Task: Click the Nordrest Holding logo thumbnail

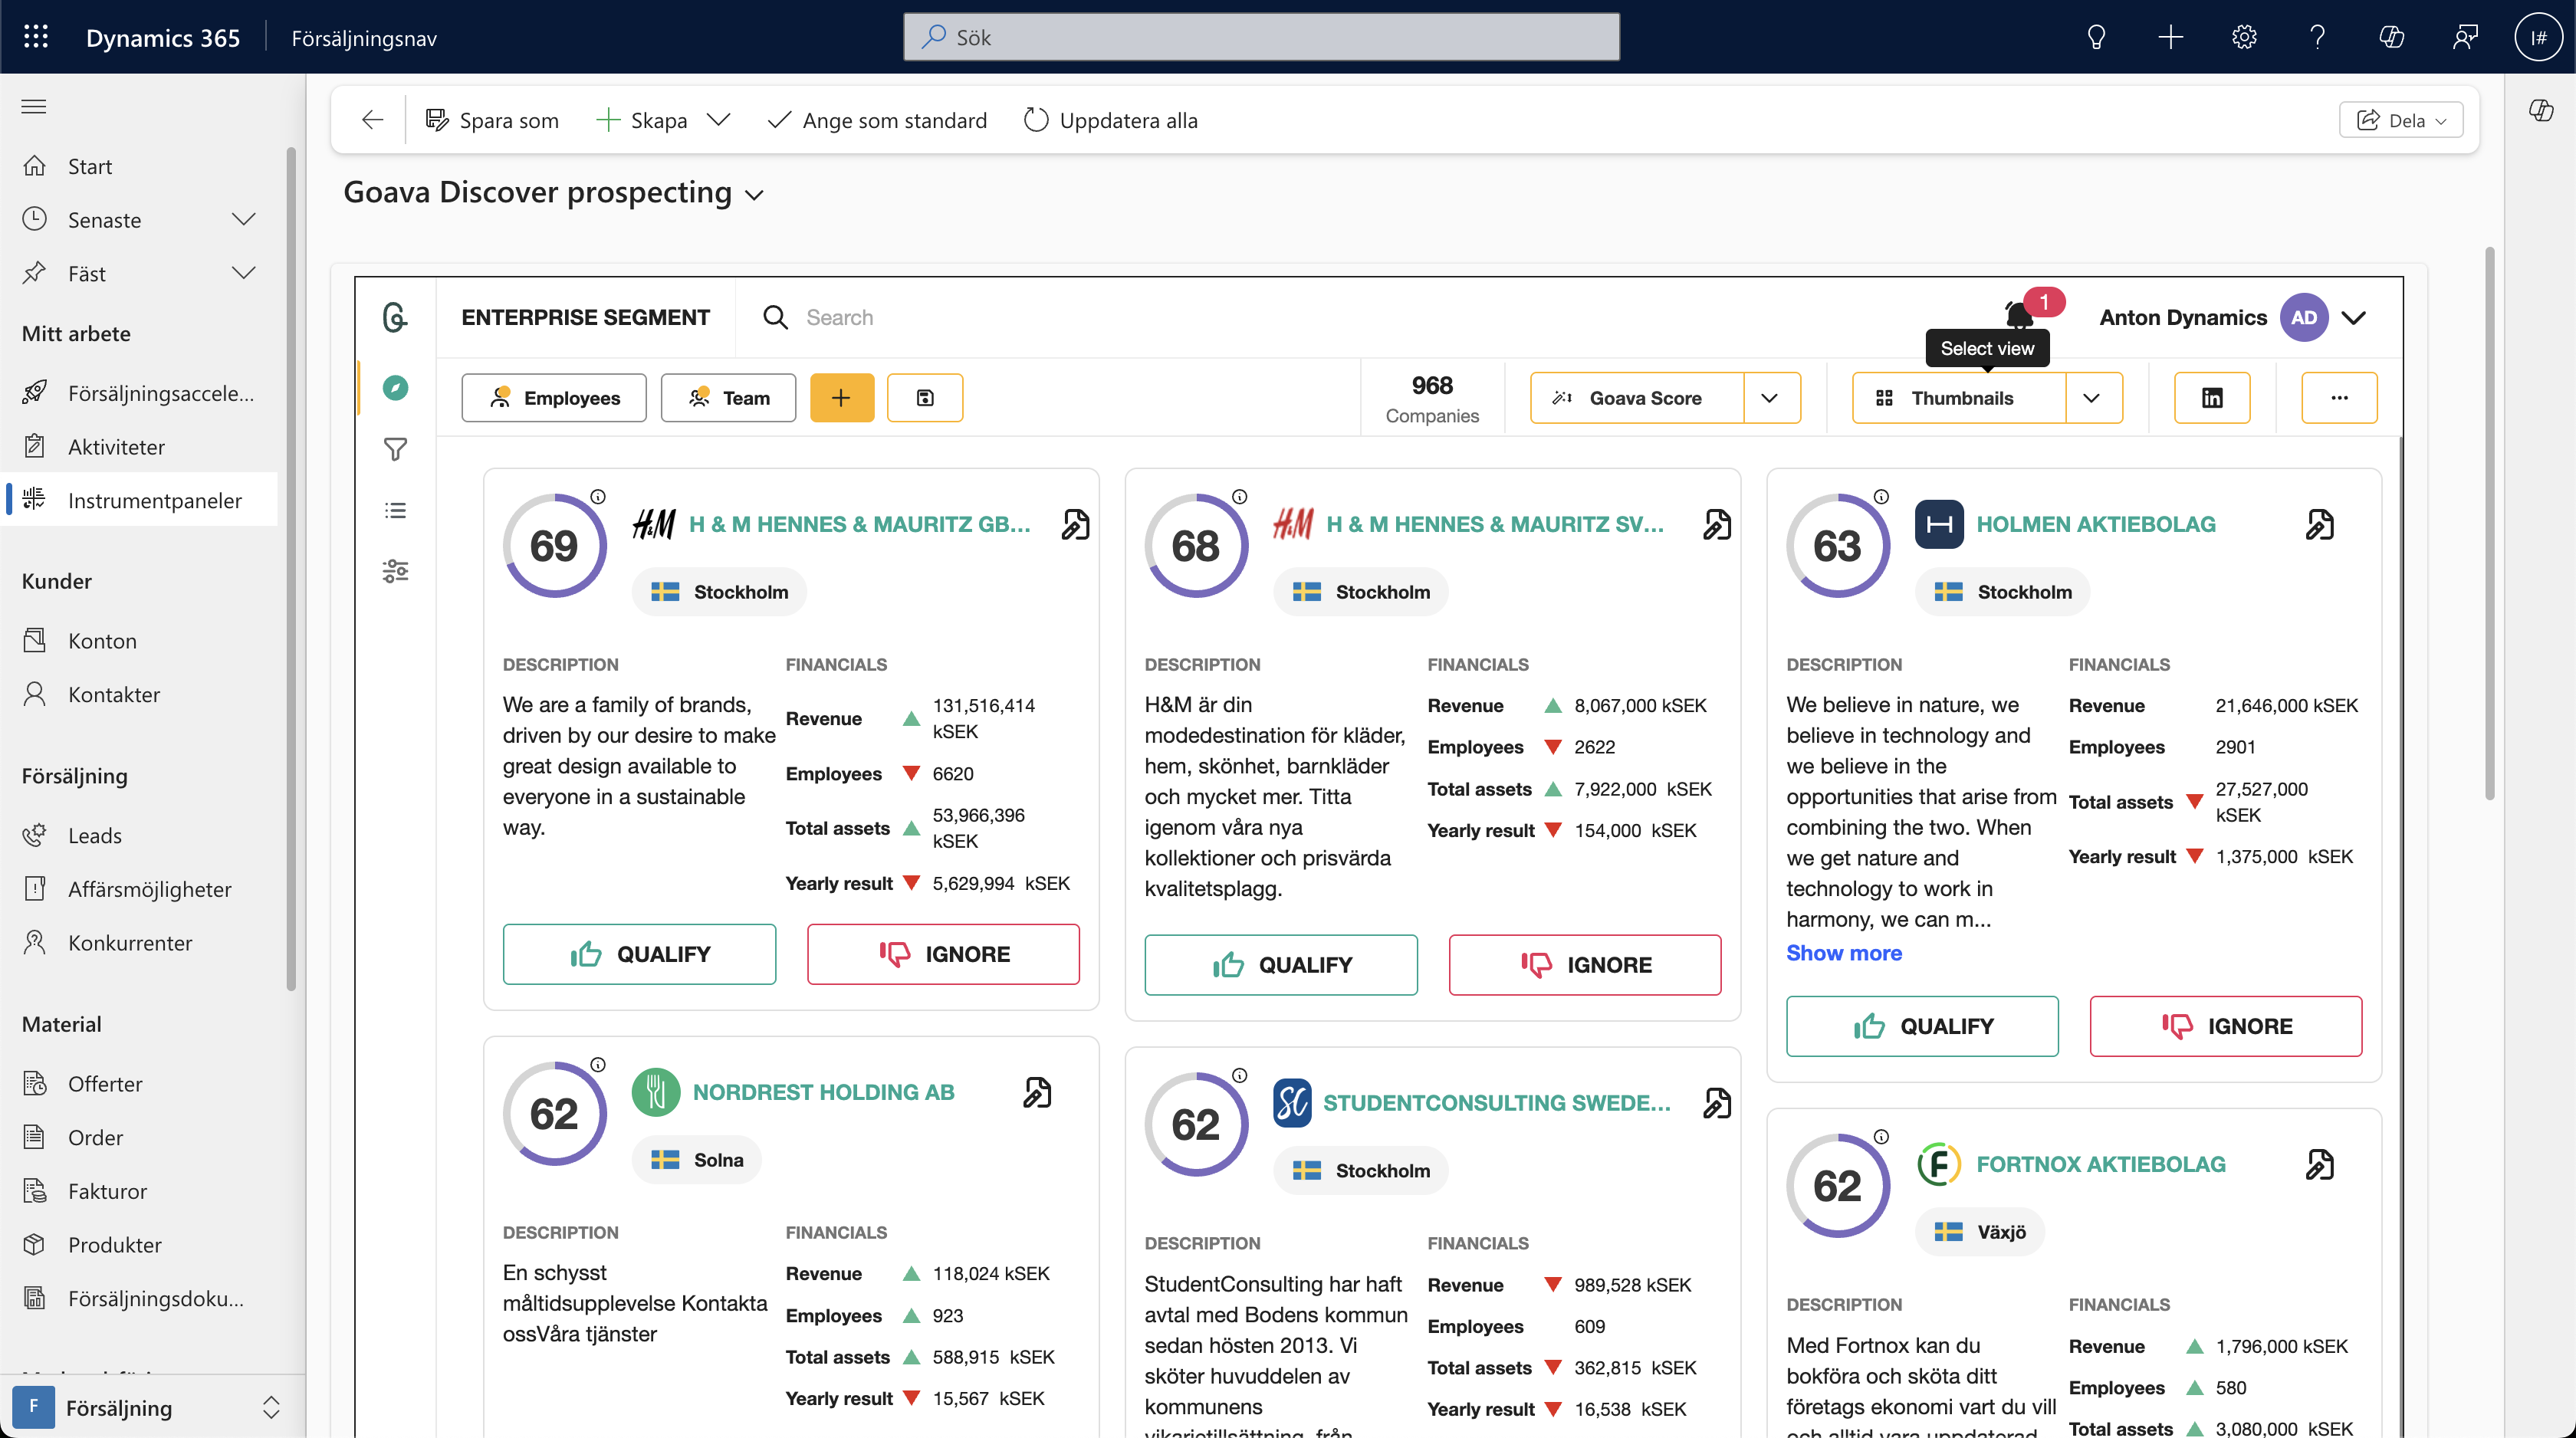Action: point(656,1092)
